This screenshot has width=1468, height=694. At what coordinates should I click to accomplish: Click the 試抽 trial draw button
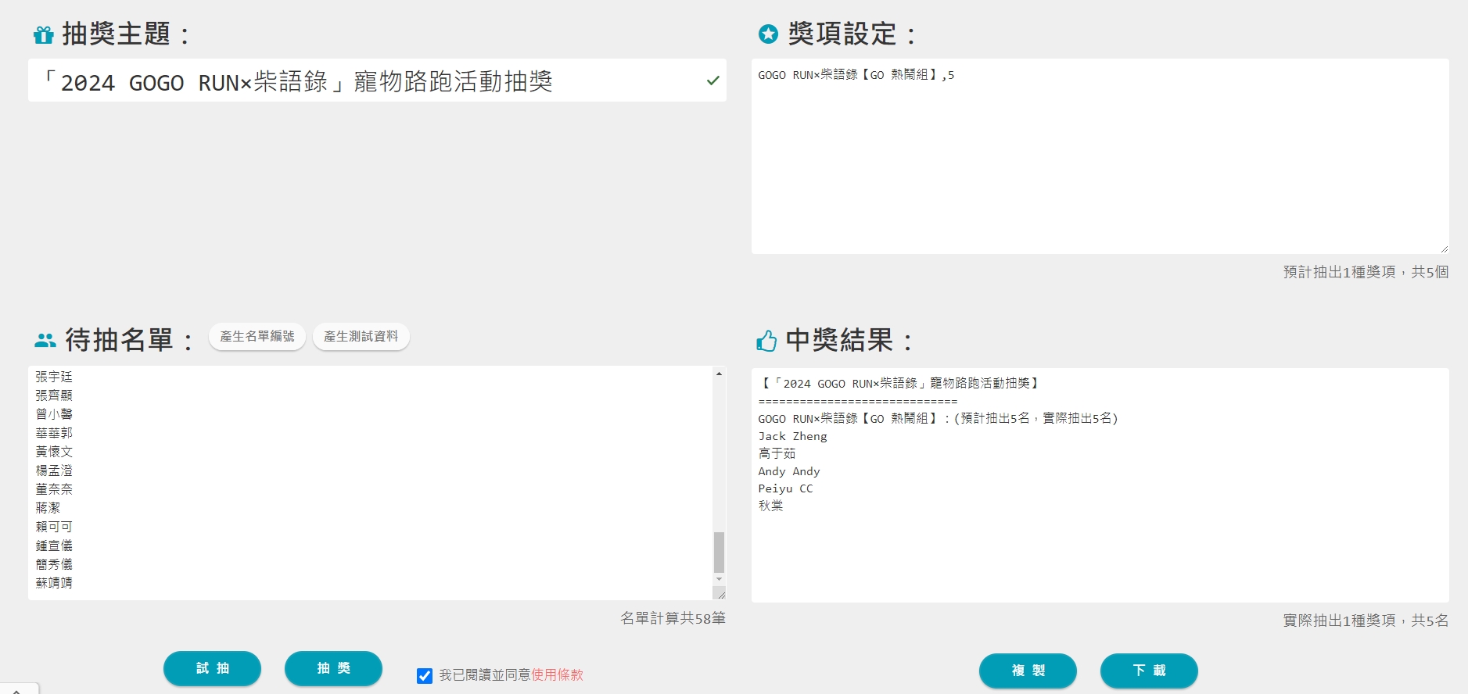click(212, 668)
